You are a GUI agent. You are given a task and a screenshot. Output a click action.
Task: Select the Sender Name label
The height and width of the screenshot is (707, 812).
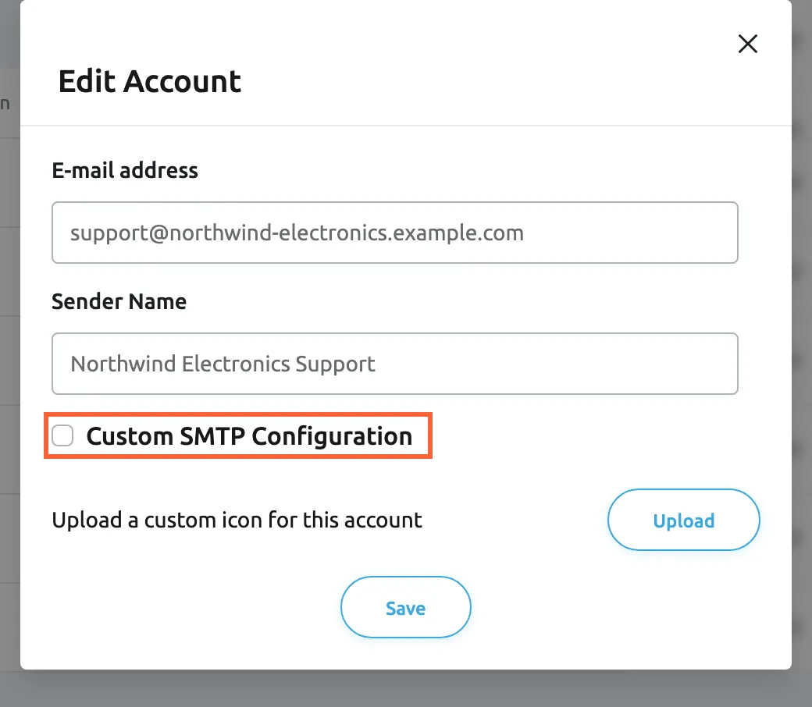(x=119, y=301)
